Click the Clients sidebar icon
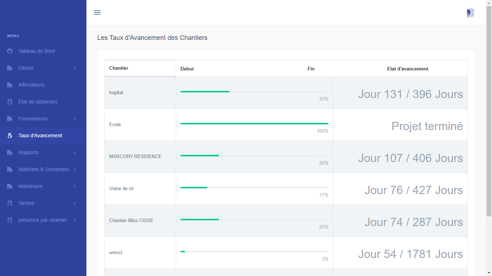The width and height of the screenshot is (492, 276). (x=10, y=68)
